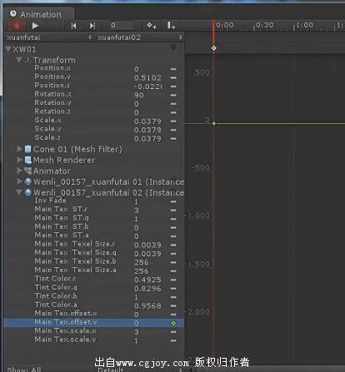
Task: Jump to next keyframe
Action: click(92, 26)
